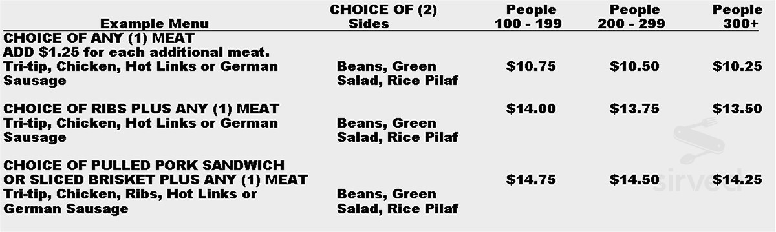Click the People 200 - 299 column header

tap(634, 17)
